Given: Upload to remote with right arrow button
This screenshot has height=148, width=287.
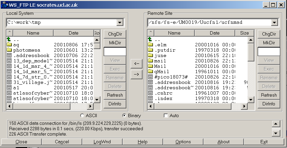Looking at the screenshot, I should [x=136, y=75].
